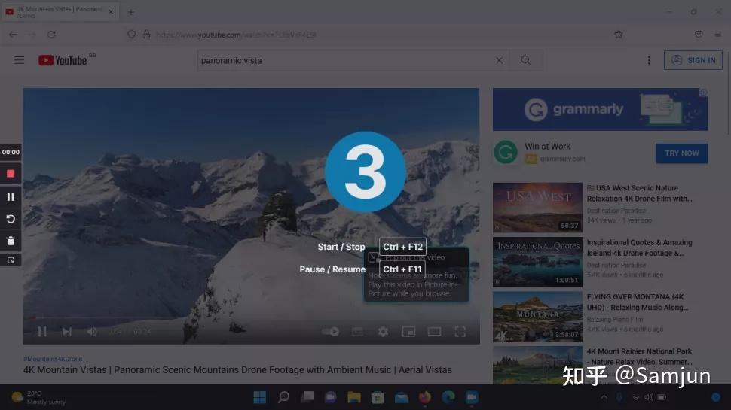
Task: Discard the recording with the trash icon
Action: [11, 241]
